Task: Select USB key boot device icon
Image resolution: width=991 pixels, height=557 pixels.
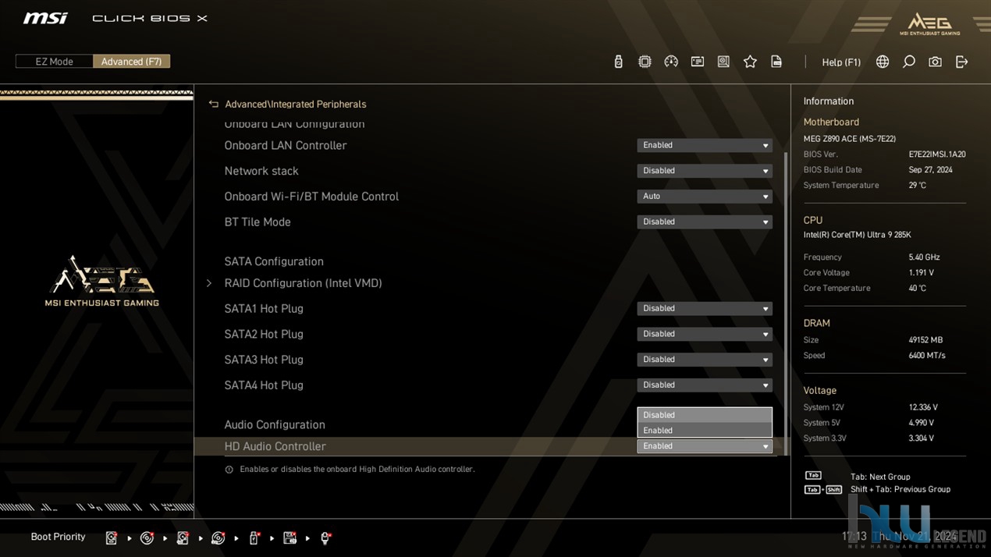Action: (254, 537)
